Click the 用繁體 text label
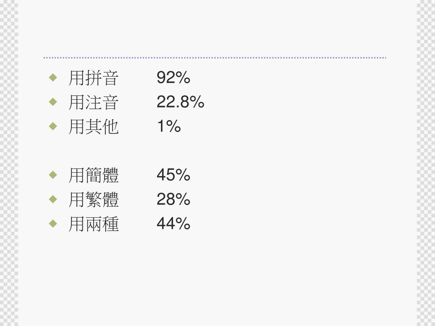Screen dimensions: 435x326 (x=93, y=199)
